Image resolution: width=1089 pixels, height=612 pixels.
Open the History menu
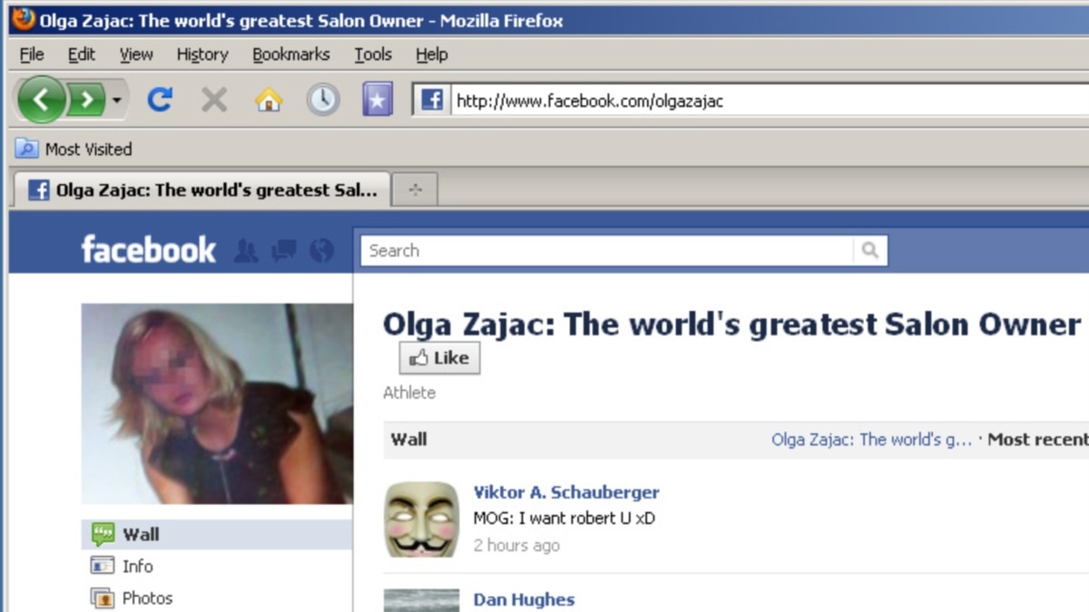pyautogui.click(x=202, y=54)
